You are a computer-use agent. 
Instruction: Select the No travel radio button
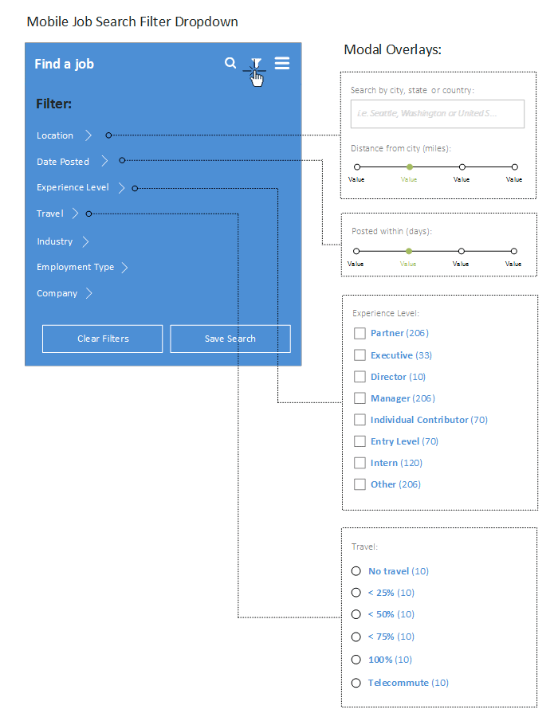(356, 571)
